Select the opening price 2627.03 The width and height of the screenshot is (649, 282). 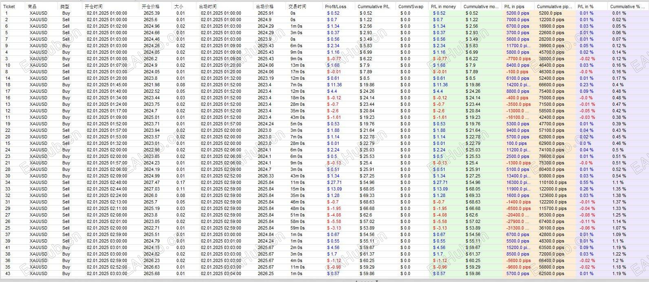pos(152,189)
